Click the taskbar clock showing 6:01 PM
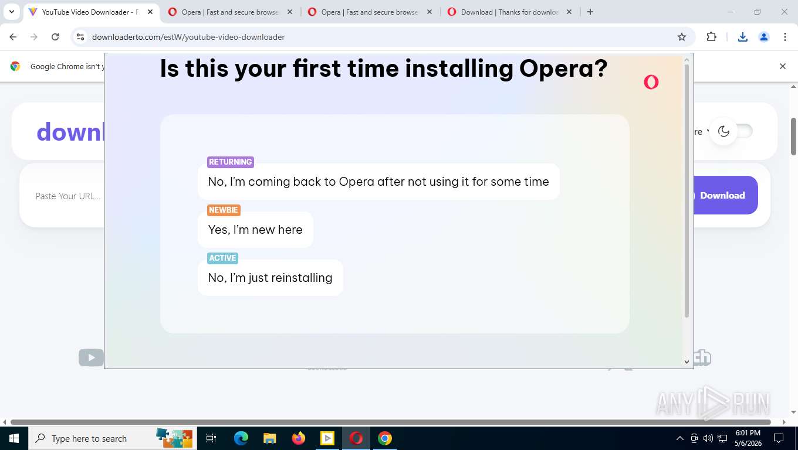Image resolution: width=798 pixels, height=450 pixels. 748,438
